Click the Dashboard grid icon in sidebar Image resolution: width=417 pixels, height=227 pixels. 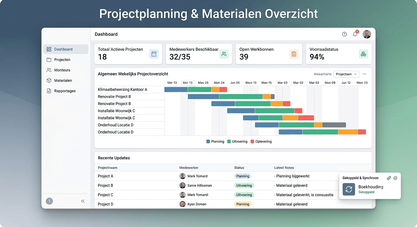pyautogui.click(x=49, y=49)
